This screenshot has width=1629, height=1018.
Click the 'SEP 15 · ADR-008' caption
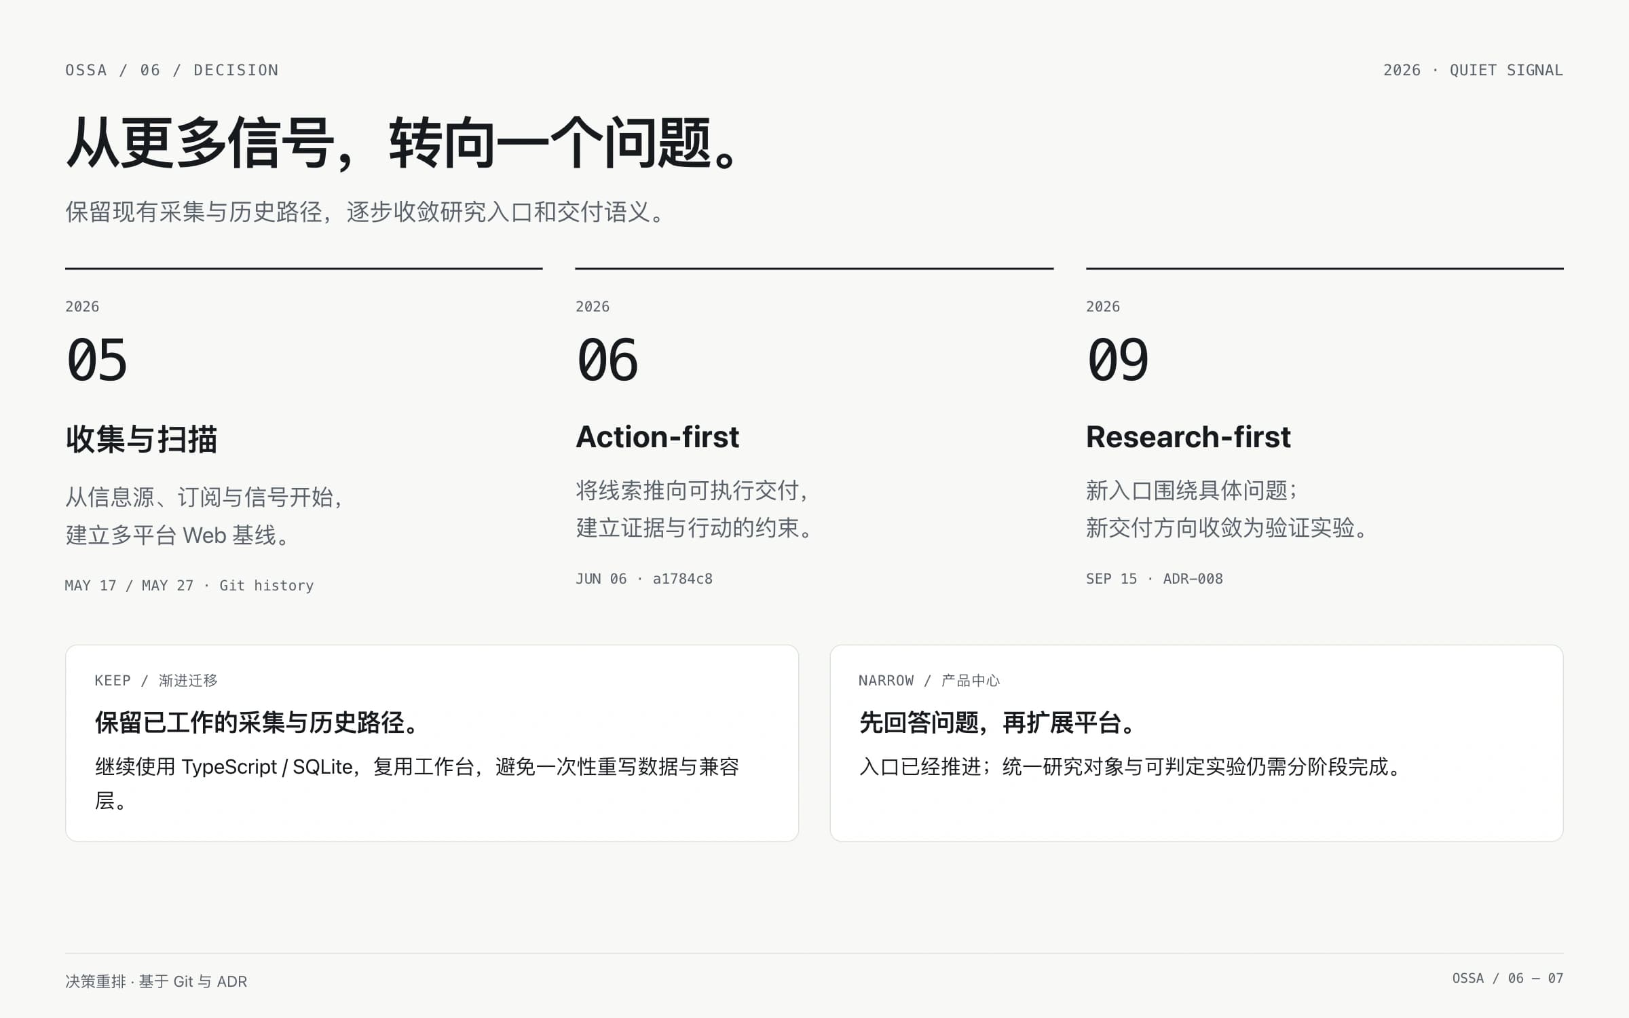(1154, 579)
